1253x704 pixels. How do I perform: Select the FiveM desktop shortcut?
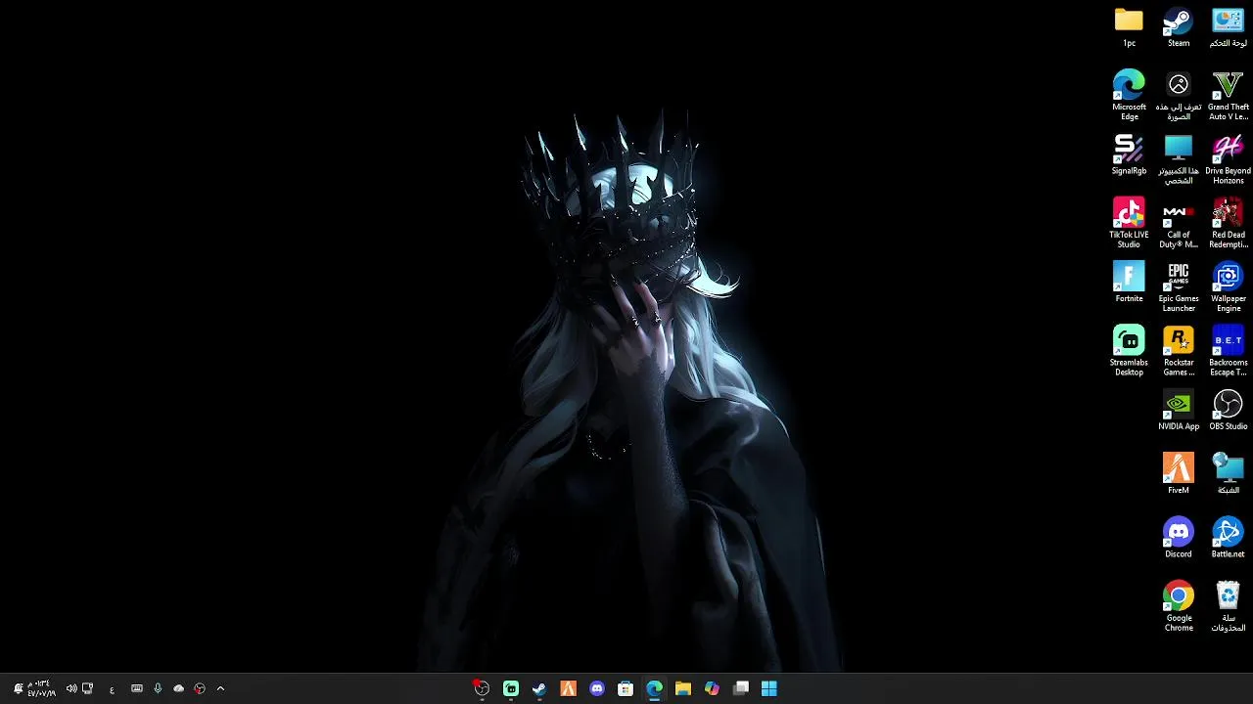(1179, 473)
